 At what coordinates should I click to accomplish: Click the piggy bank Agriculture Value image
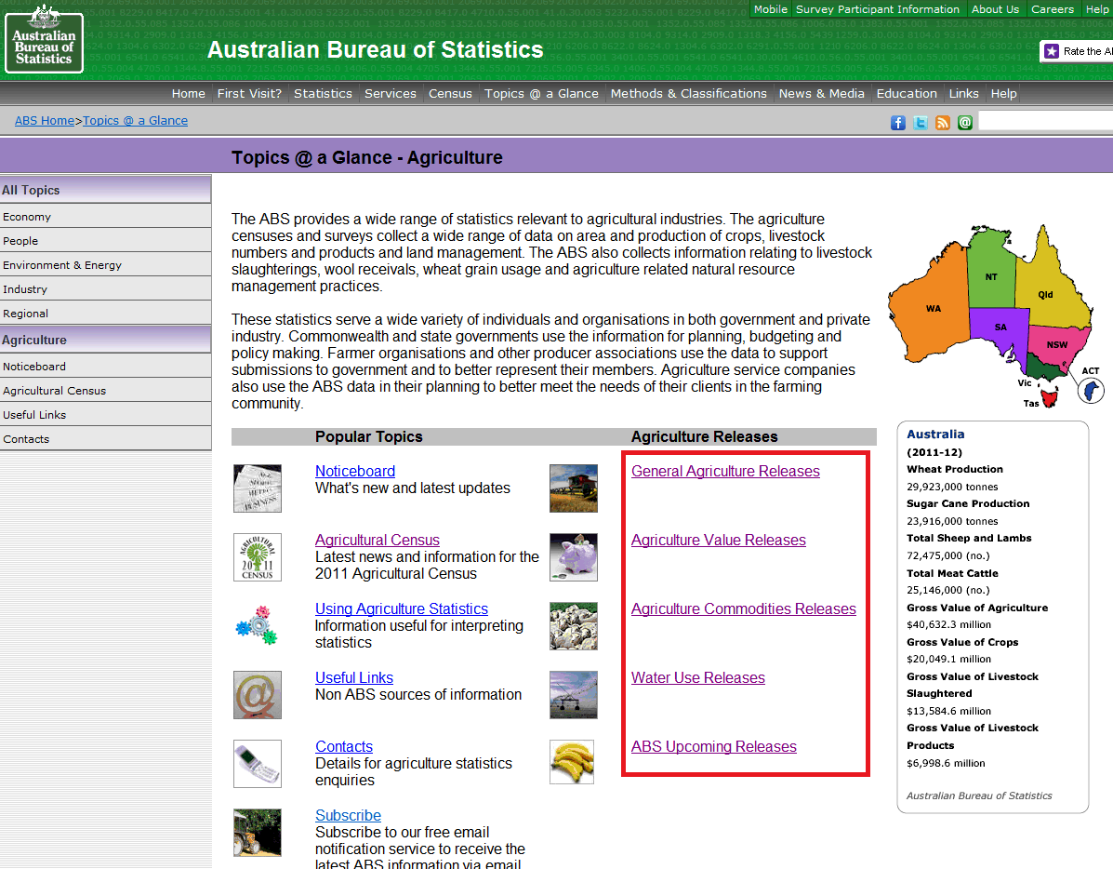[574, 557]
